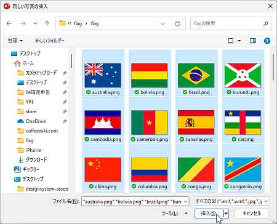Select canarias.png thumbnail

tap(196, 120)
